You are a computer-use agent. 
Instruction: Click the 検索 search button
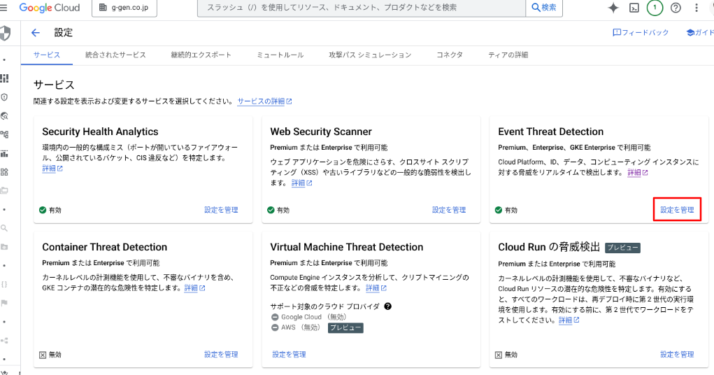pos(544,8)
